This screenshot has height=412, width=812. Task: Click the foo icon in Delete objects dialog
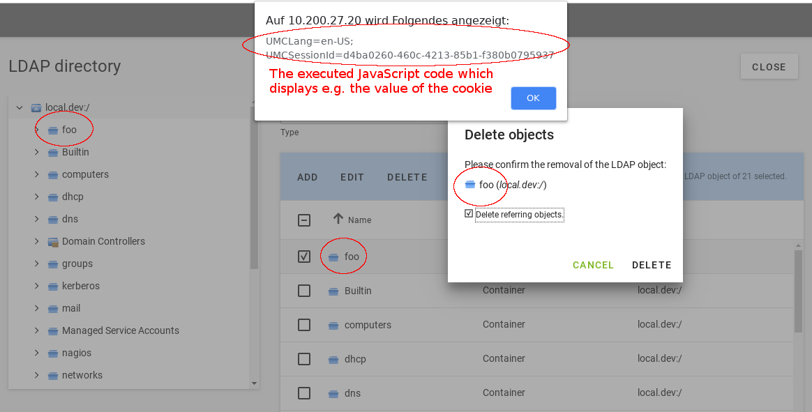(469, 185)
